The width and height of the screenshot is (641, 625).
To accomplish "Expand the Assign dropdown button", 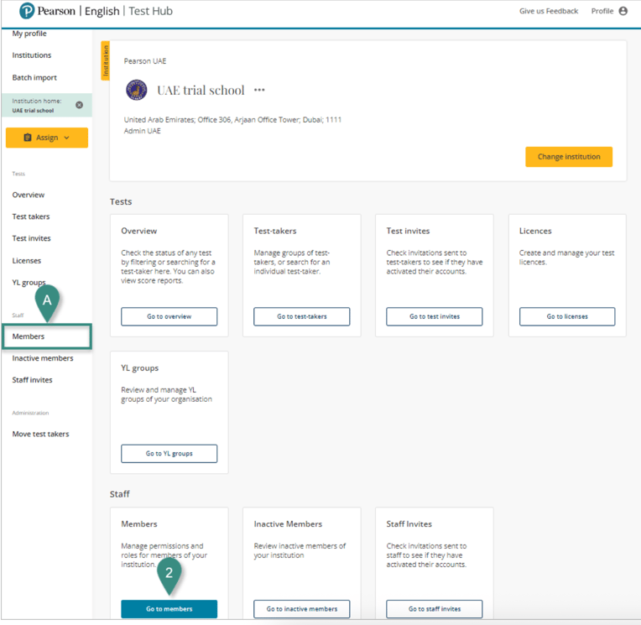I will pyautogui.click(x=47, y=138).
